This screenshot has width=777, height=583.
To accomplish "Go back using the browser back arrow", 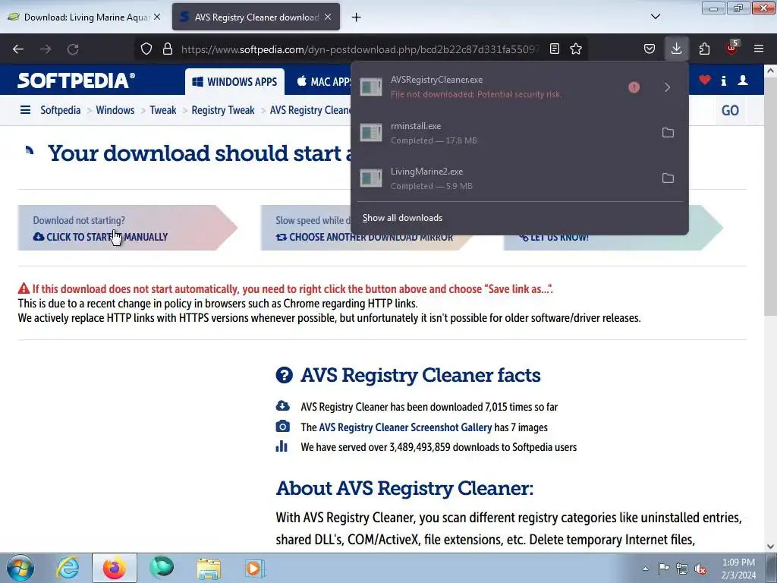I will (x=18, y=49).
